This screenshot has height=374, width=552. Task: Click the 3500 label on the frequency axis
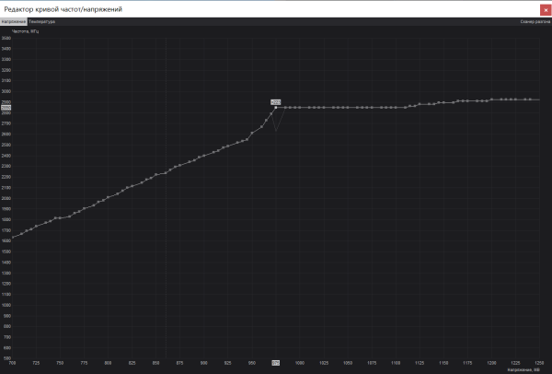tap(6, 39)
